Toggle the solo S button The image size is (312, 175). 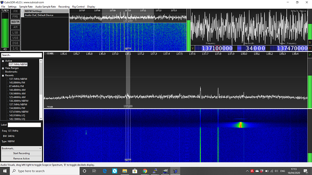(x=310, y=42)
